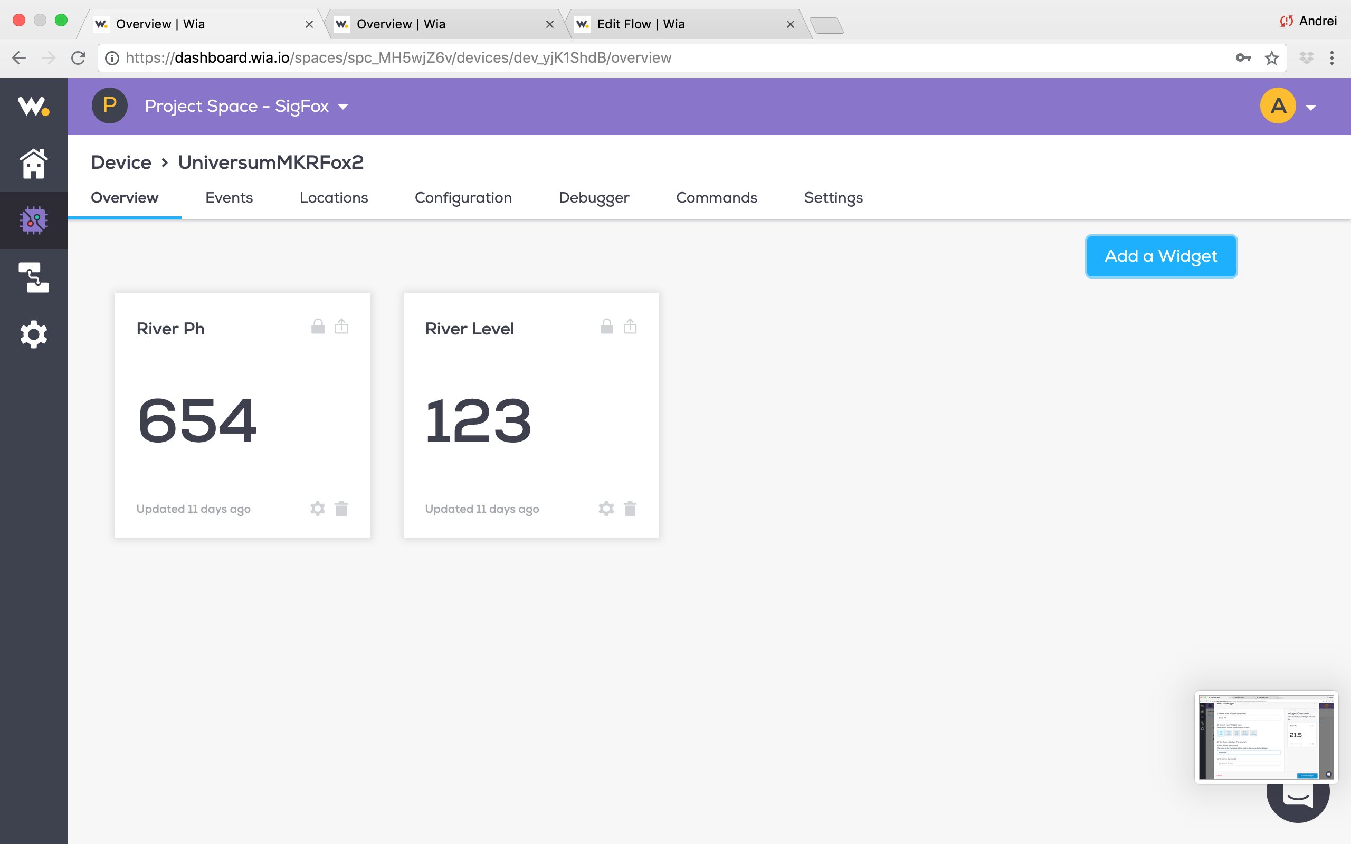Screen dimensions: 1351x844
Task: Click the share icon on River Ph widget
Action: (x=341, y=327)
